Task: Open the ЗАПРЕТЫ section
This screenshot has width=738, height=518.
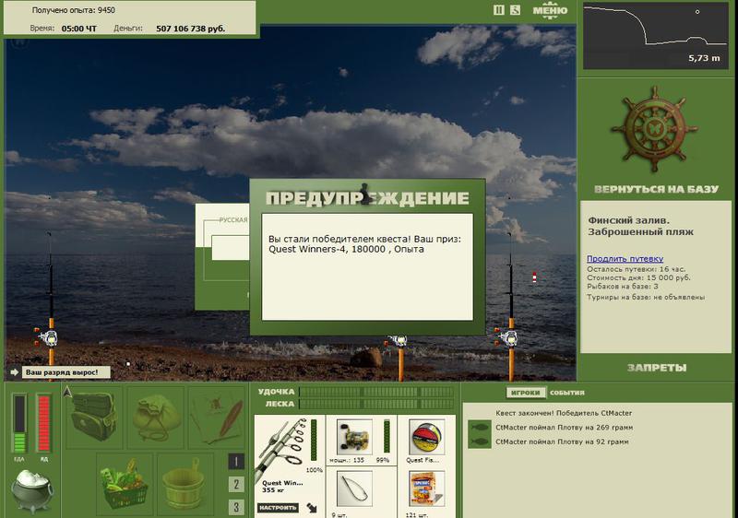Action: click(x=657, y=368)
